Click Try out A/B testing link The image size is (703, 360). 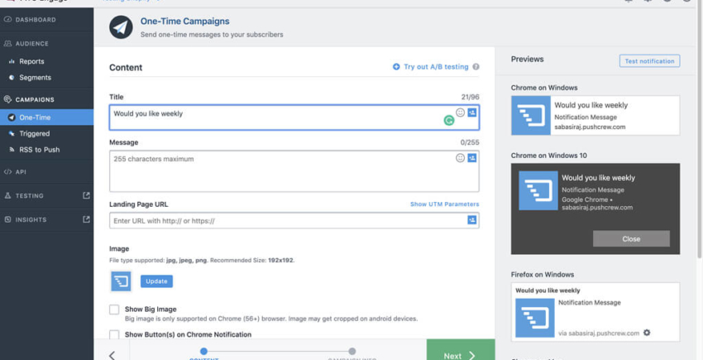(x=436, y=67)
